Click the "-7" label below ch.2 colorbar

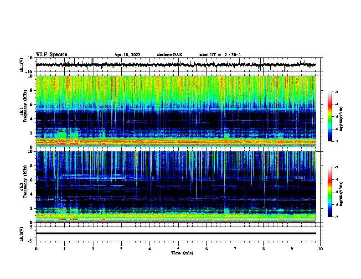click(336, 217)
